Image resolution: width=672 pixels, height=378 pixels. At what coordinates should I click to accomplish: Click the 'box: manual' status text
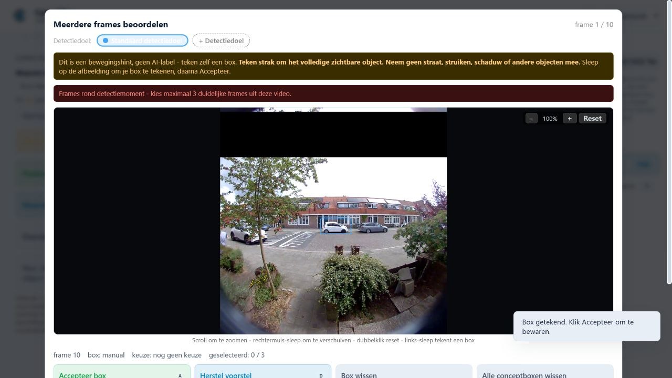[x=106, y=355]
